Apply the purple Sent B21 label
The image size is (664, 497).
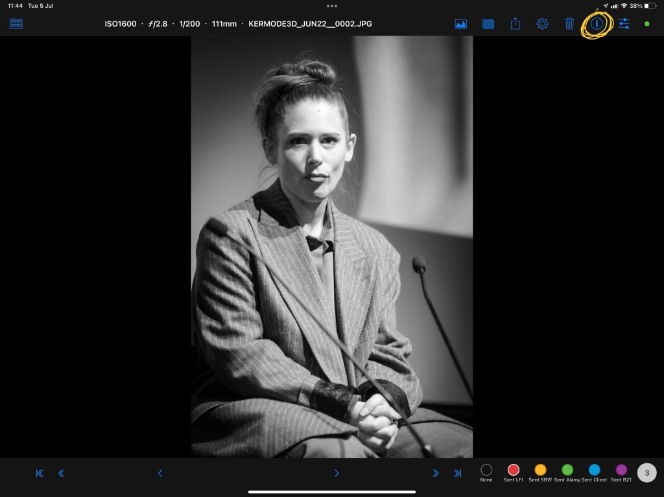point(621,470)
